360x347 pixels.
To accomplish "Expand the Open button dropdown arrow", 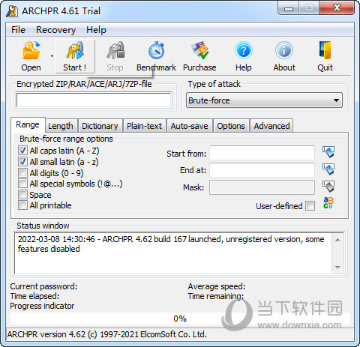I will tap(52, 56).
